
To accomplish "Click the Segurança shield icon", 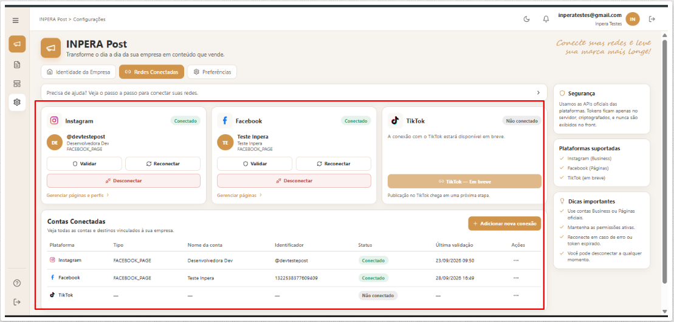I will click(x=562, y=93).
